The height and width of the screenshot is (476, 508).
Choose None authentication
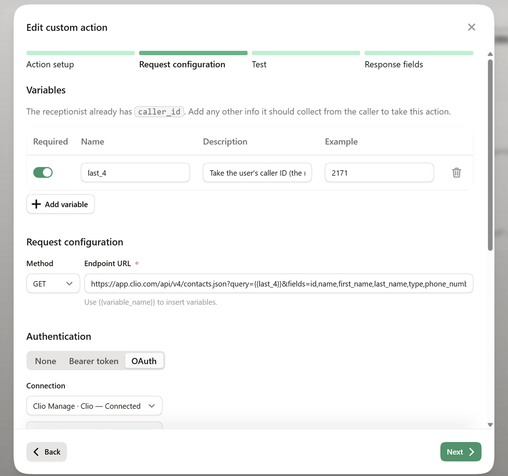(46, 361)
